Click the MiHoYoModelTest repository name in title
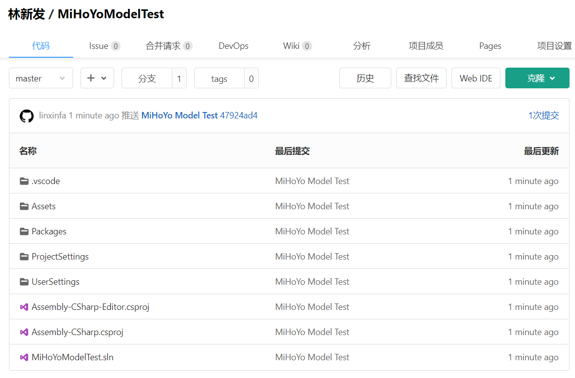The height and width of the screenshot is (378, 575). point(111,14)
